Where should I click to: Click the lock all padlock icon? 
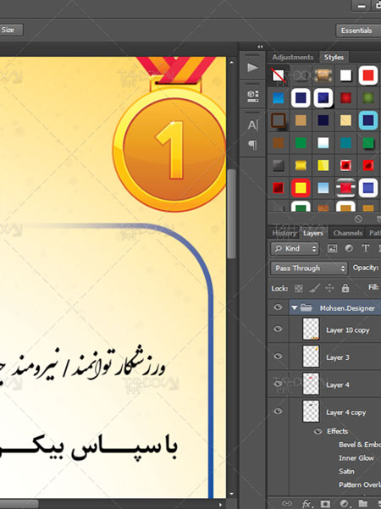345,288
